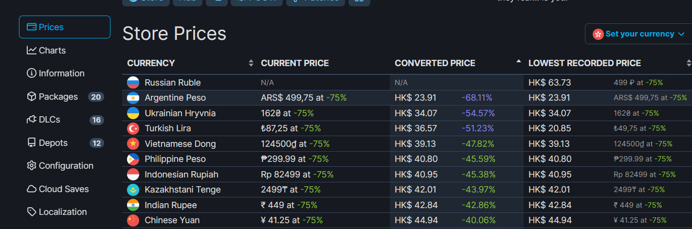
Task: Open the Set your currency dropdown
Action: pos(639,34)
